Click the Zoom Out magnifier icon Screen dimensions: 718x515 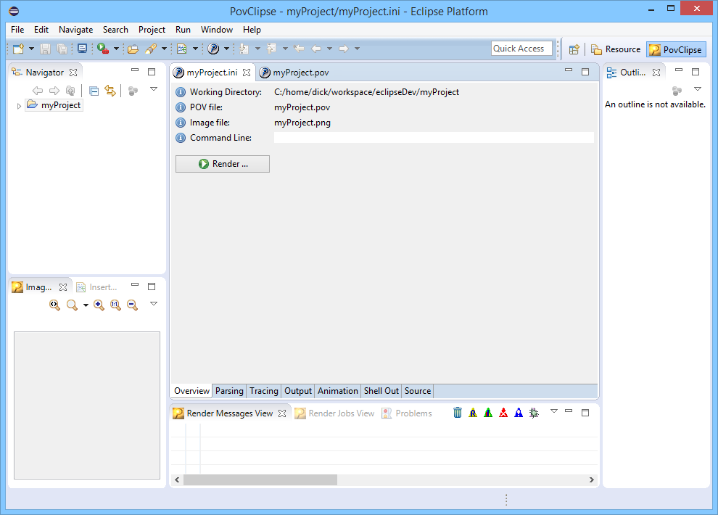pos(132,305)
